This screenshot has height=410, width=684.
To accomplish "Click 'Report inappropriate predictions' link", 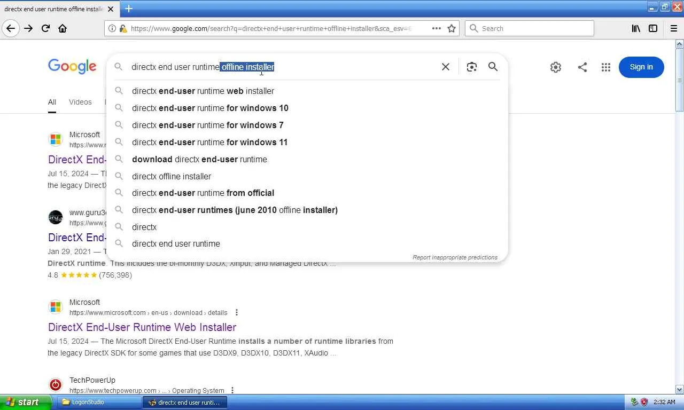I will point(455,257).
